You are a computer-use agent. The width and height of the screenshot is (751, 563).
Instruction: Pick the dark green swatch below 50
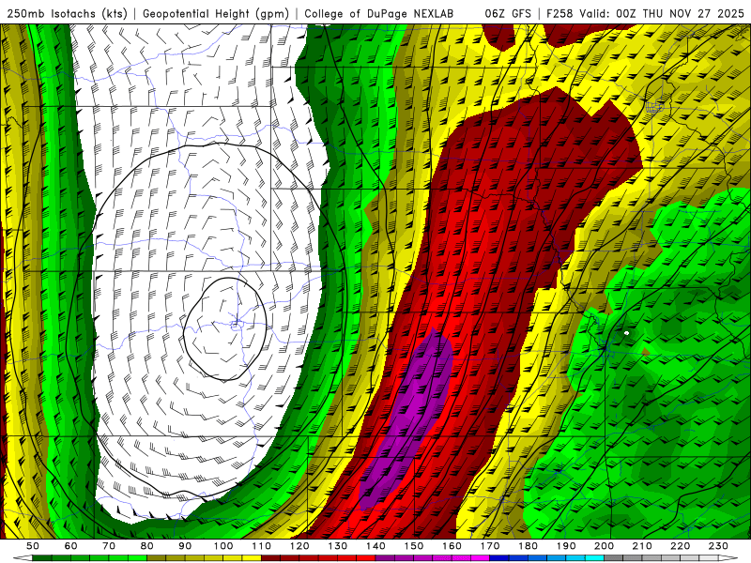tap(42, 558)
